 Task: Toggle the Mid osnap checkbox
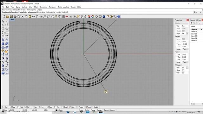pyautogui.click(x=26, y=107)
